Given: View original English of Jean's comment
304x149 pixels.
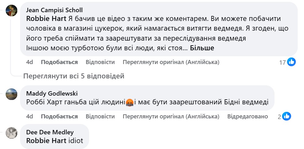Looking at the screenshot, I should (171, 62).
